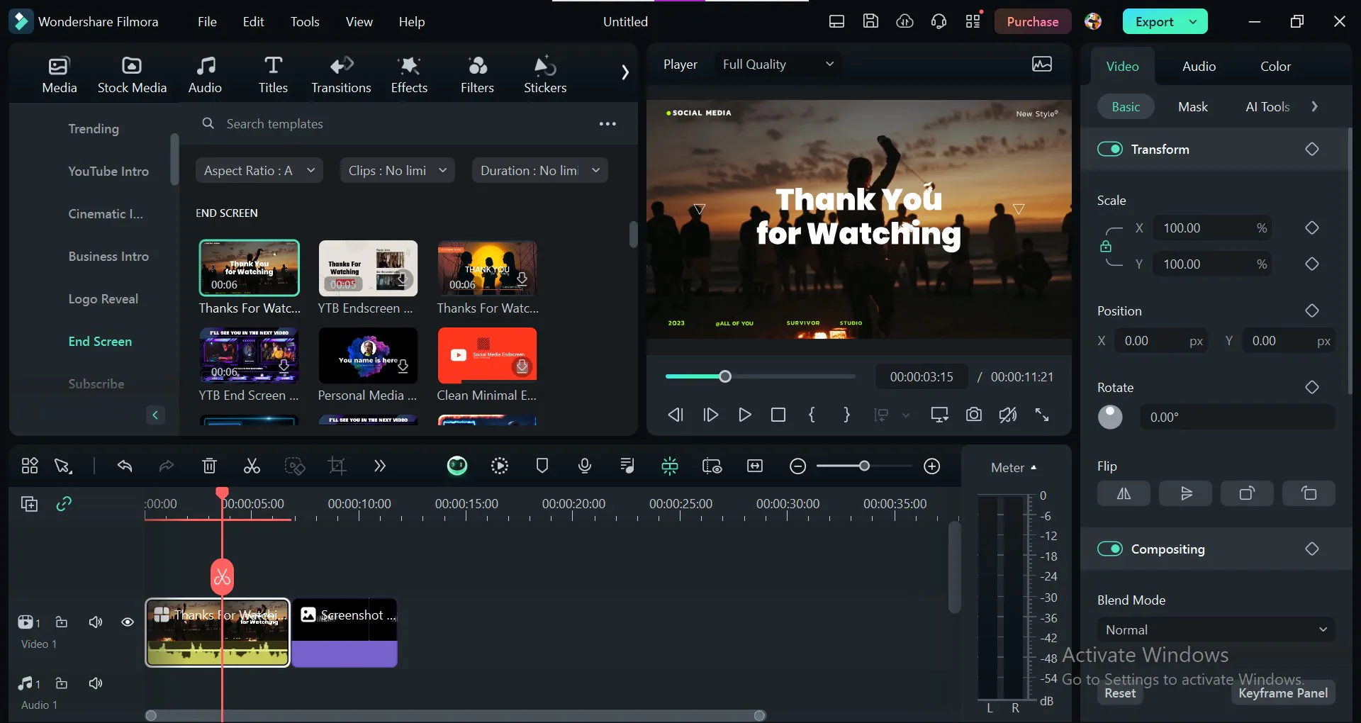Image resolution: width=1361 pixels, height=723 pixels.
Task: Zoom out the timeline with minus icon
Action: tap(797, 466)
